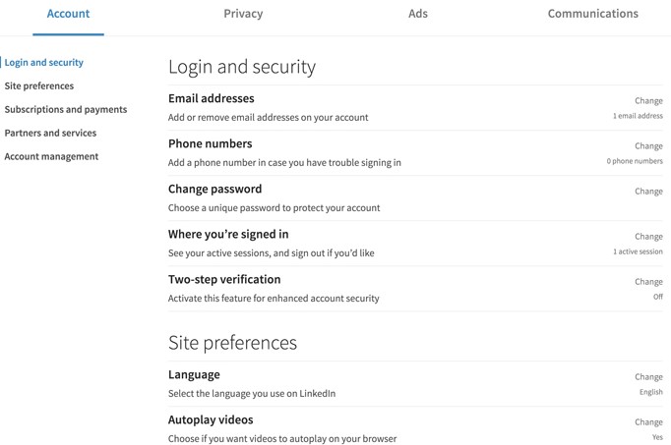The image size is (671, 445).
Task: Open the Ads tab
Action: [418, 14]
